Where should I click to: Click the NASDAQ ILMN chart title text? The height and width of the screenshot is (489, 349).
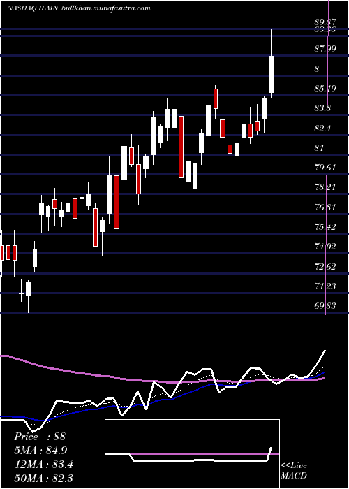(32, 8)
